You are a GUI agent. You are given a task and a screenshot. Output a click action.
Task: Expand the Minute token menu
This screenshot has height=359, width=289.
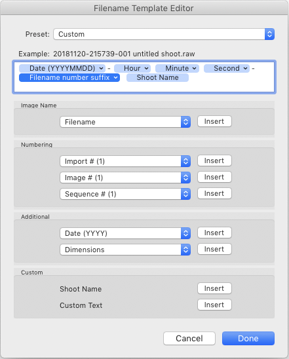pos(194,68)
